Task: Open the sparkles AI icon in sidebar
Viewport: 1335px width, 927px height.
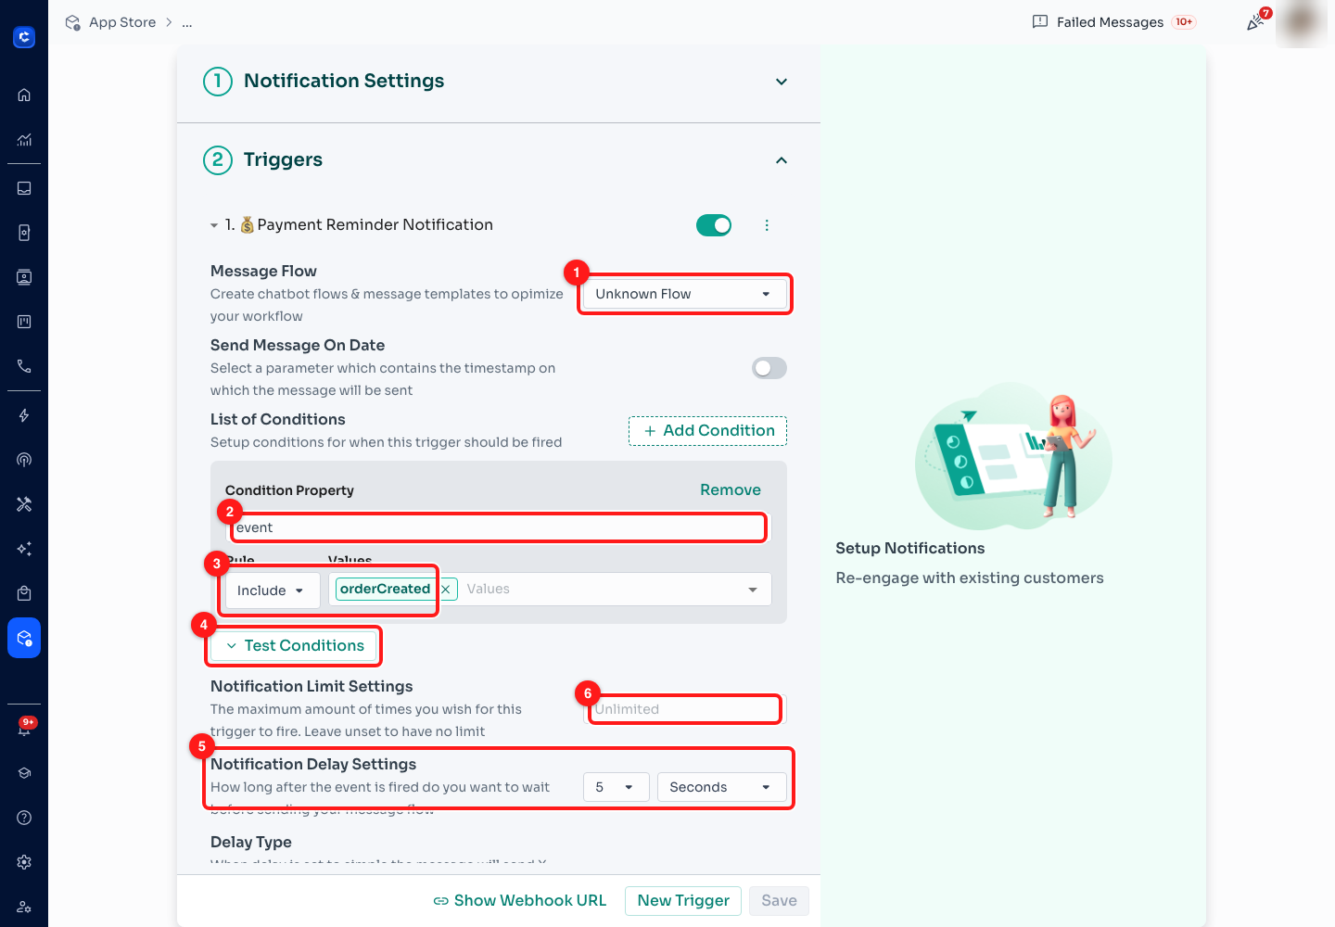Action: pos(24,549)
